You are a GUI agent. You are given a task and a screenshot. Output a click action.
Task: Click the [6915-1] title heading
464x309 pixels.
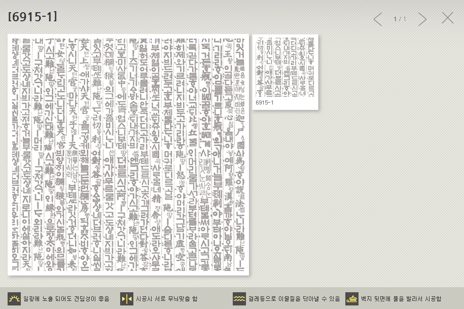point(32,17)
